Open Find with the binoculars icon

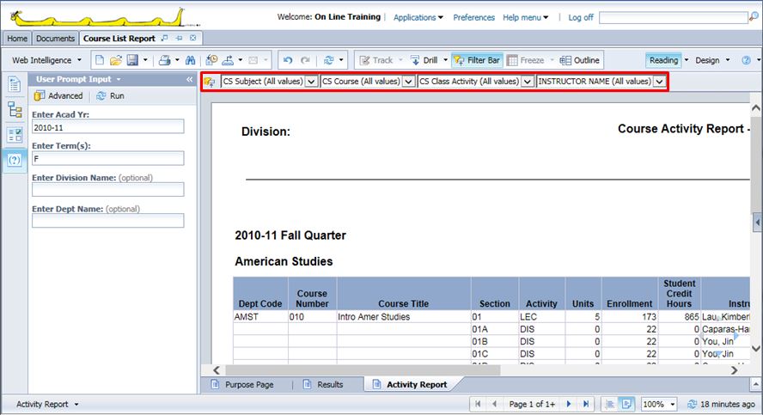click(190, 60)
